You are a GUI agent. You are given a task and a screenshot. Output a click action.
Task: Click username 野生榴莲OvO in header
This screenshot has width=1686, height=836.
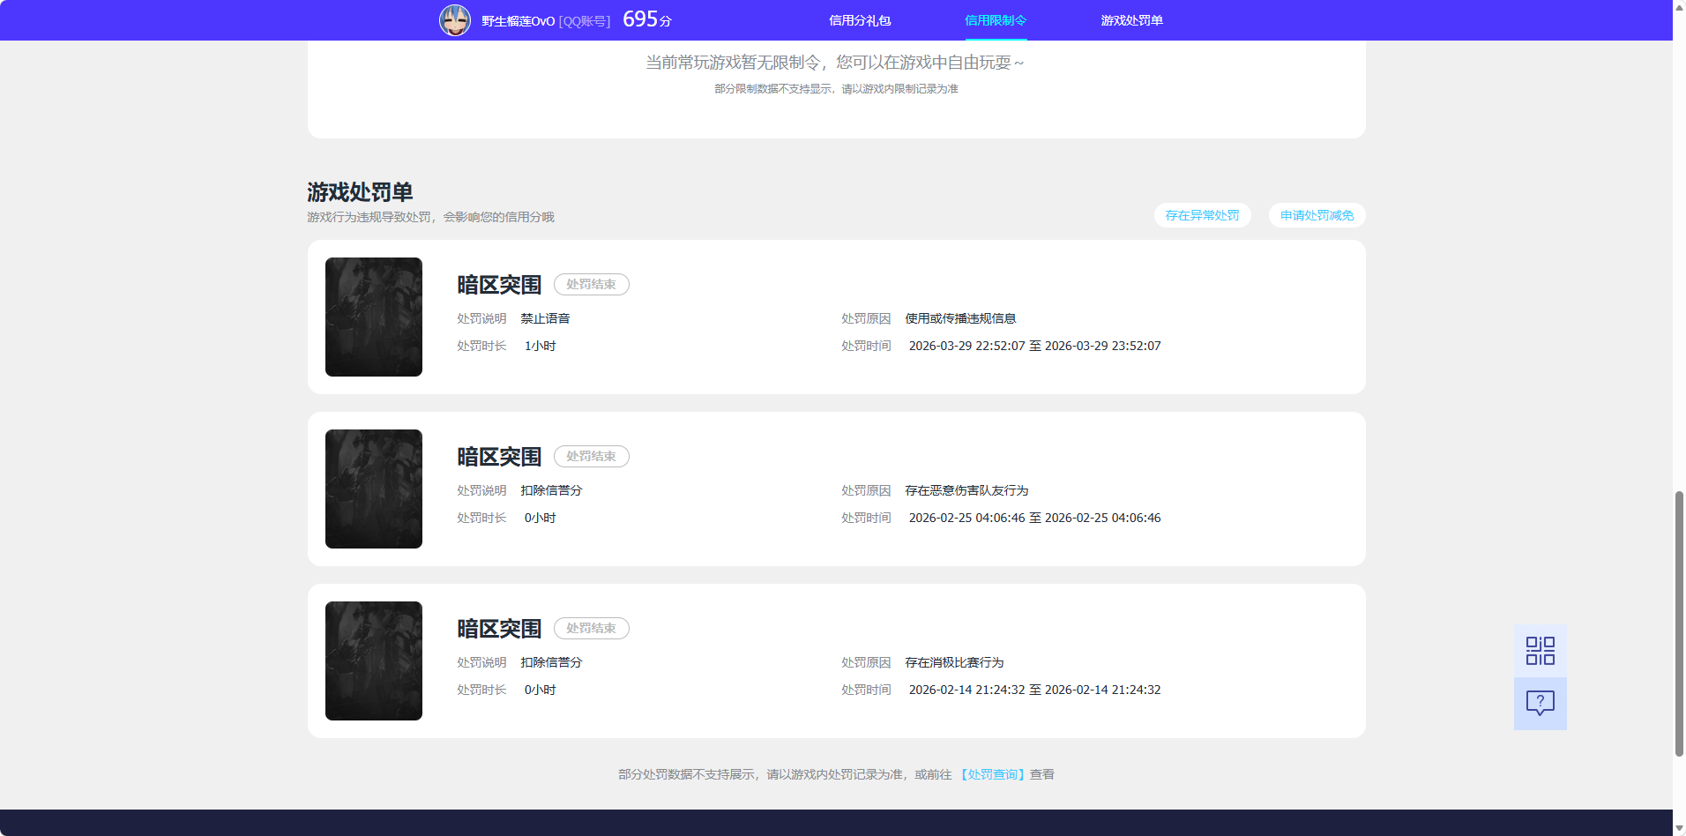518,21
